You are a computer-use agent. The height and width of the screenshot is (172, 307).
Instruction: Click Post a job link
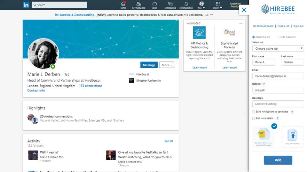coord(283,26)
